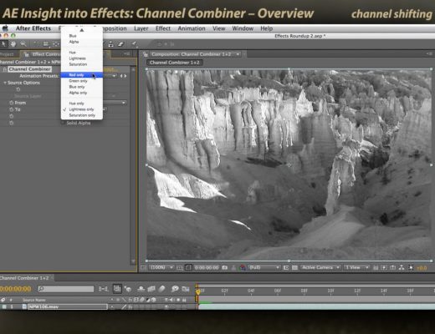Select the Zoom magnifier tool
Image resolution: width=435 pixels, height=334 pixels.
(x=23, y=44)
